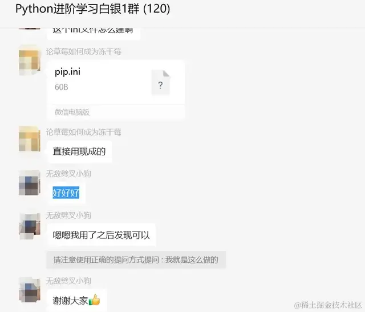Click sender name 无敌劈叉小狗 above 好好好
365x312 pixels.
[x=68, y=174]
